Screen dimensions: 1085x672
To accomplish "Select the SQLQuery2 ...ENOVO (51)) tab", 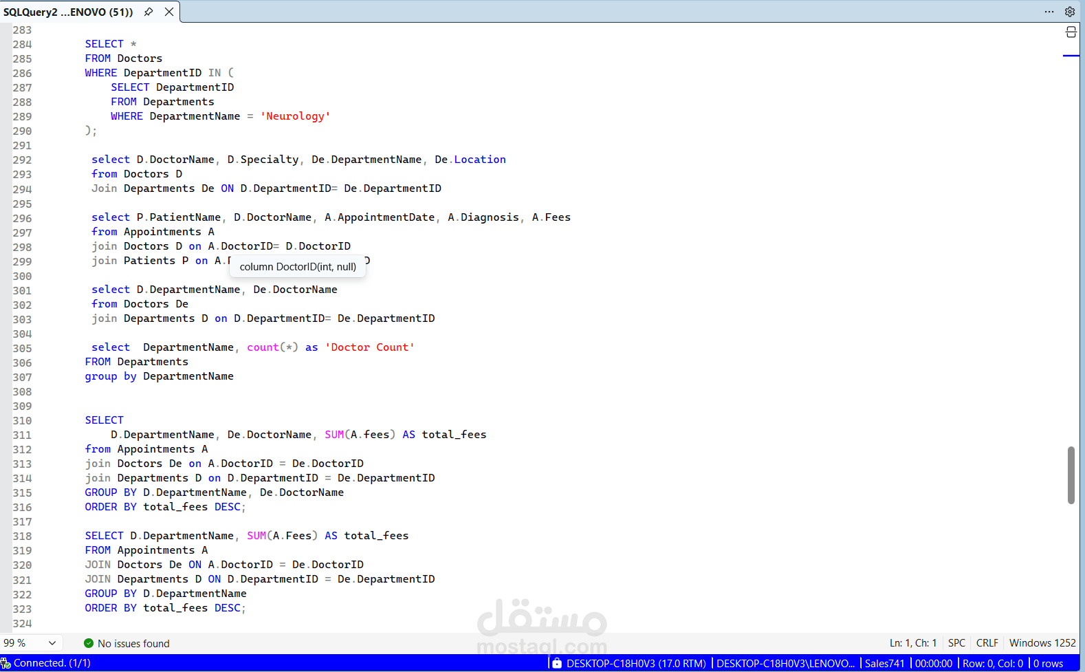I will 68,12.
